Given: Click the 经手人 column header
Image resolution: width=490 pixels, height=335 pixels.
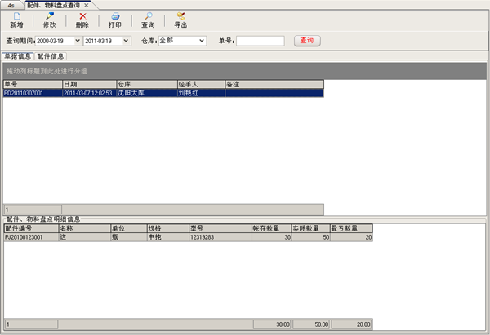Looking at the screenshot, I should tap(200, 84).
